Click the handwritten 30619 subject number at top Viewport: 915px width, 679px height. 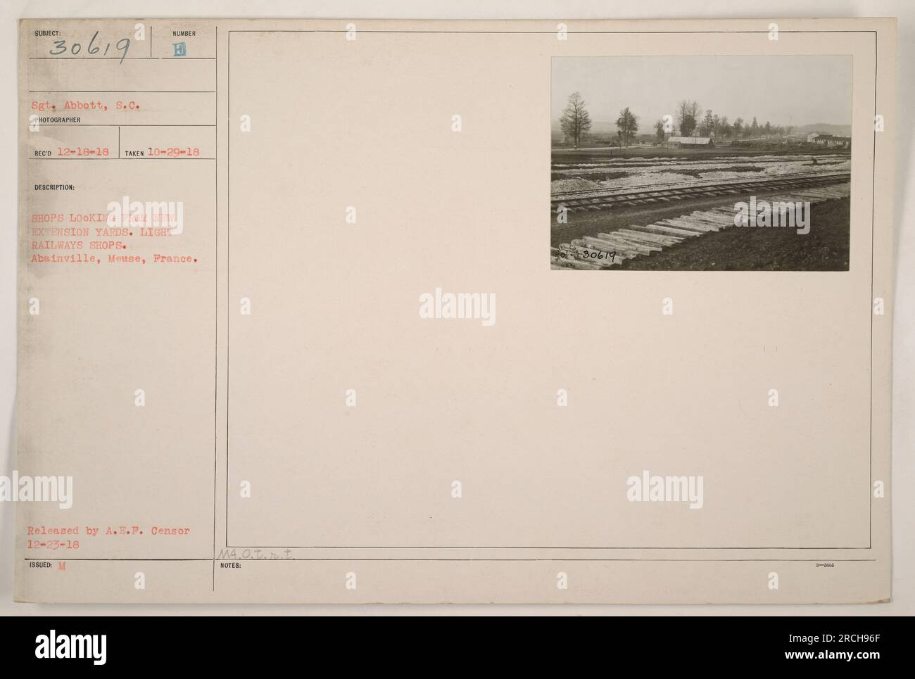click(90, 47)
